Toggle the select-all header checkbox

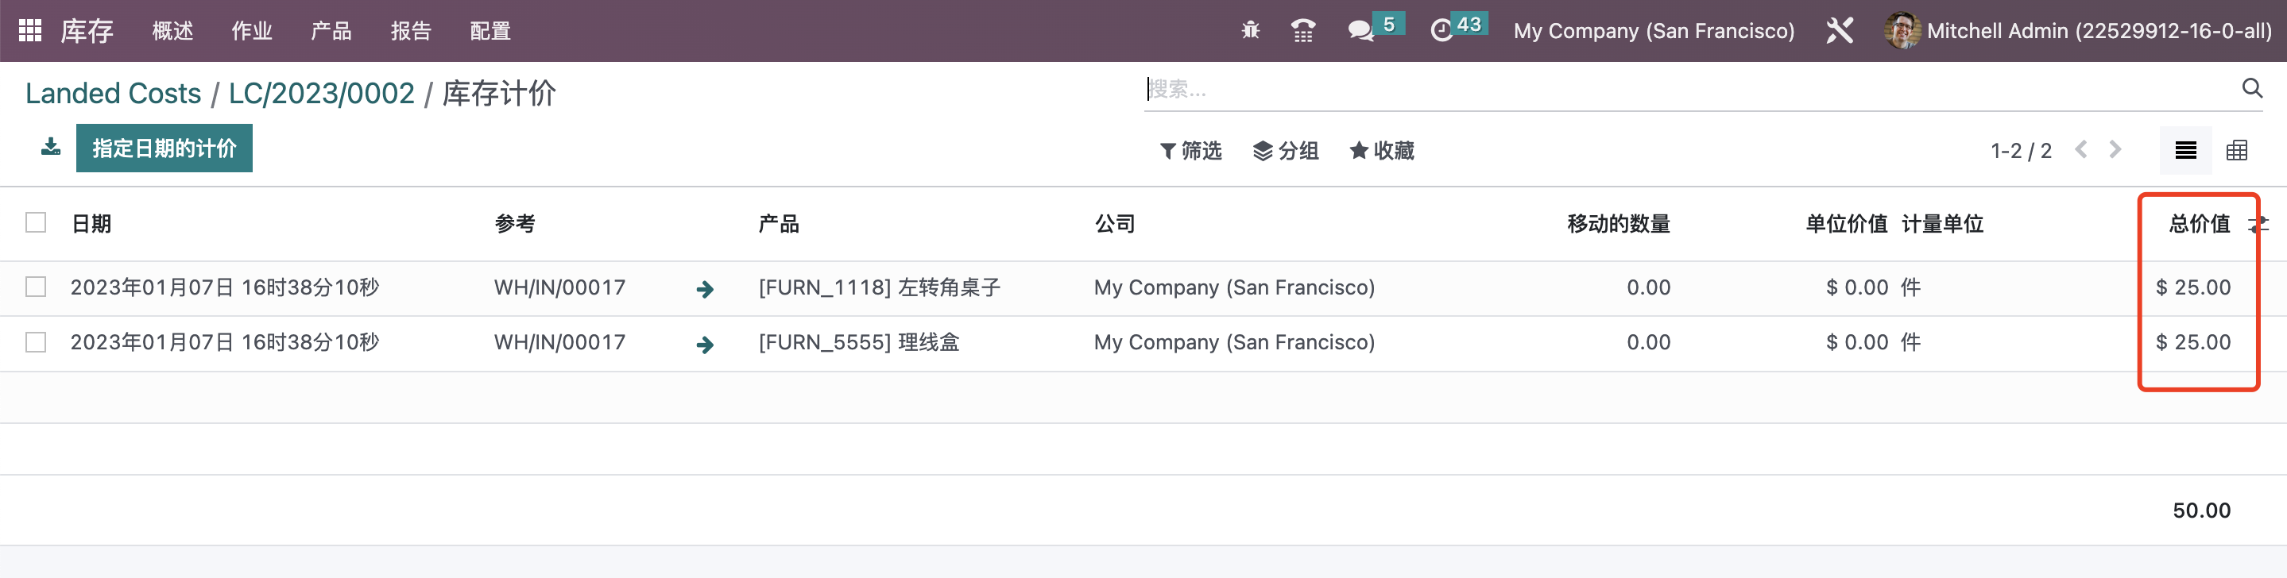coord(36,222)
